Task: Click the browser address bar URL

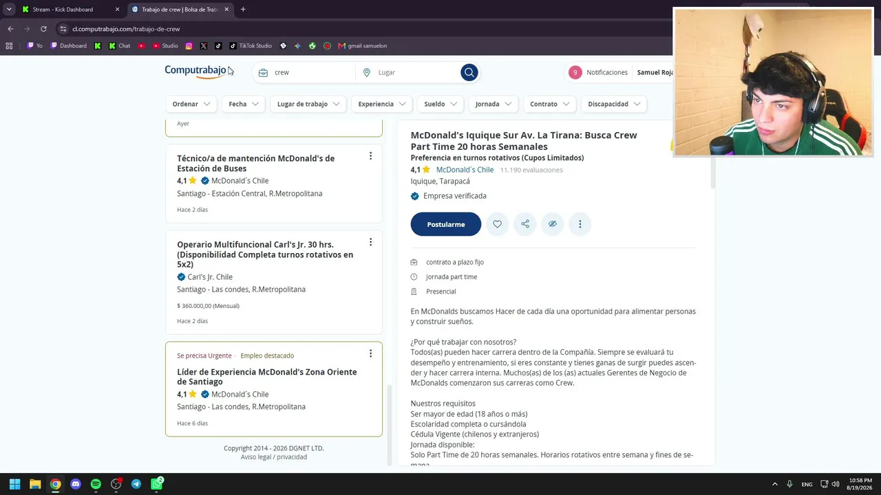Action: 126,29
